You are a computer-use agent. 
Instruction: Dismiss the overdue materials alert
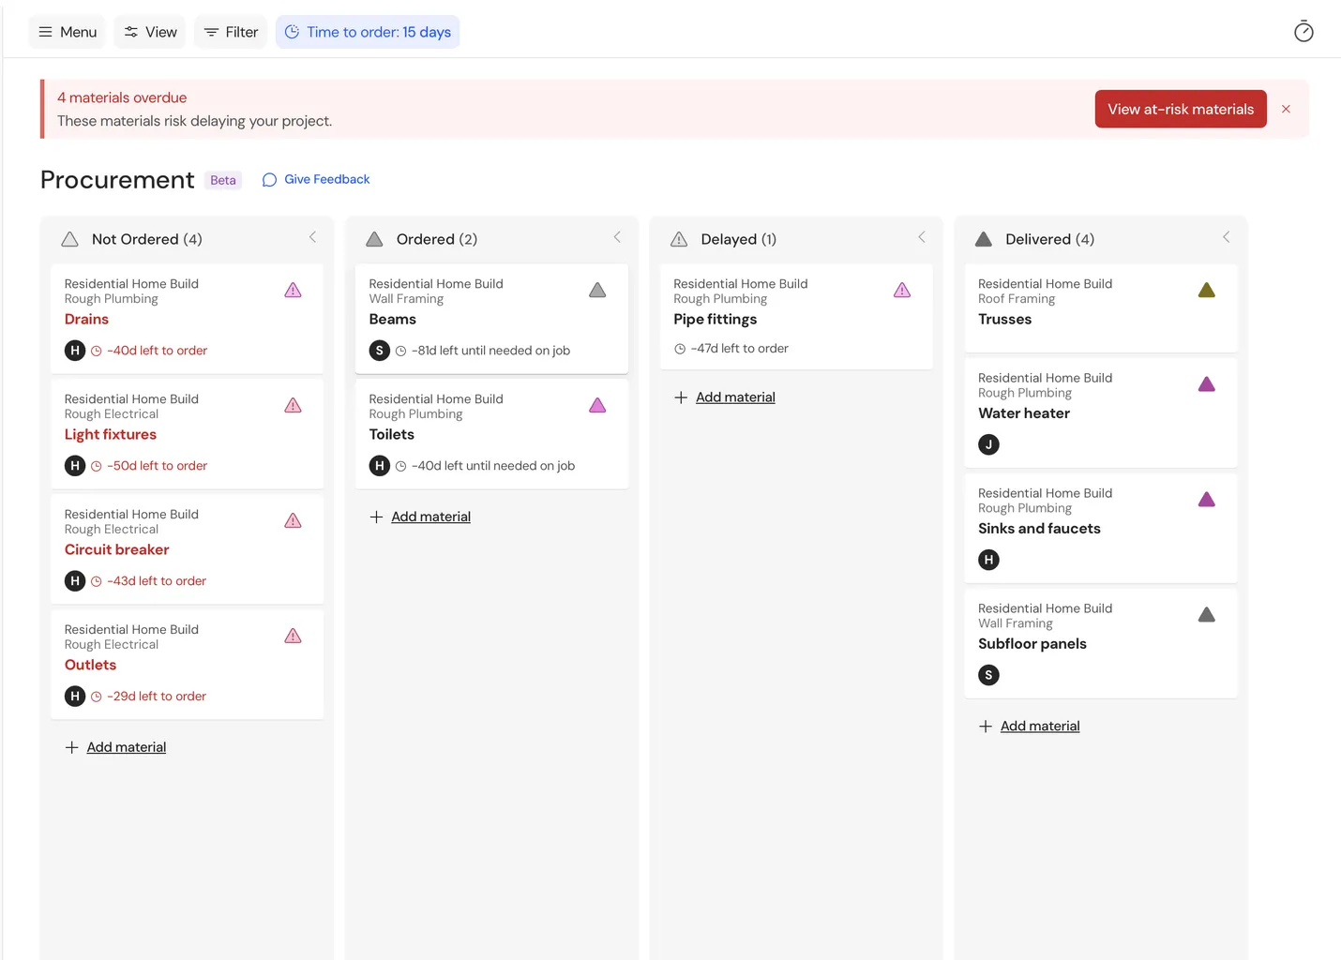coord(1286,109)
